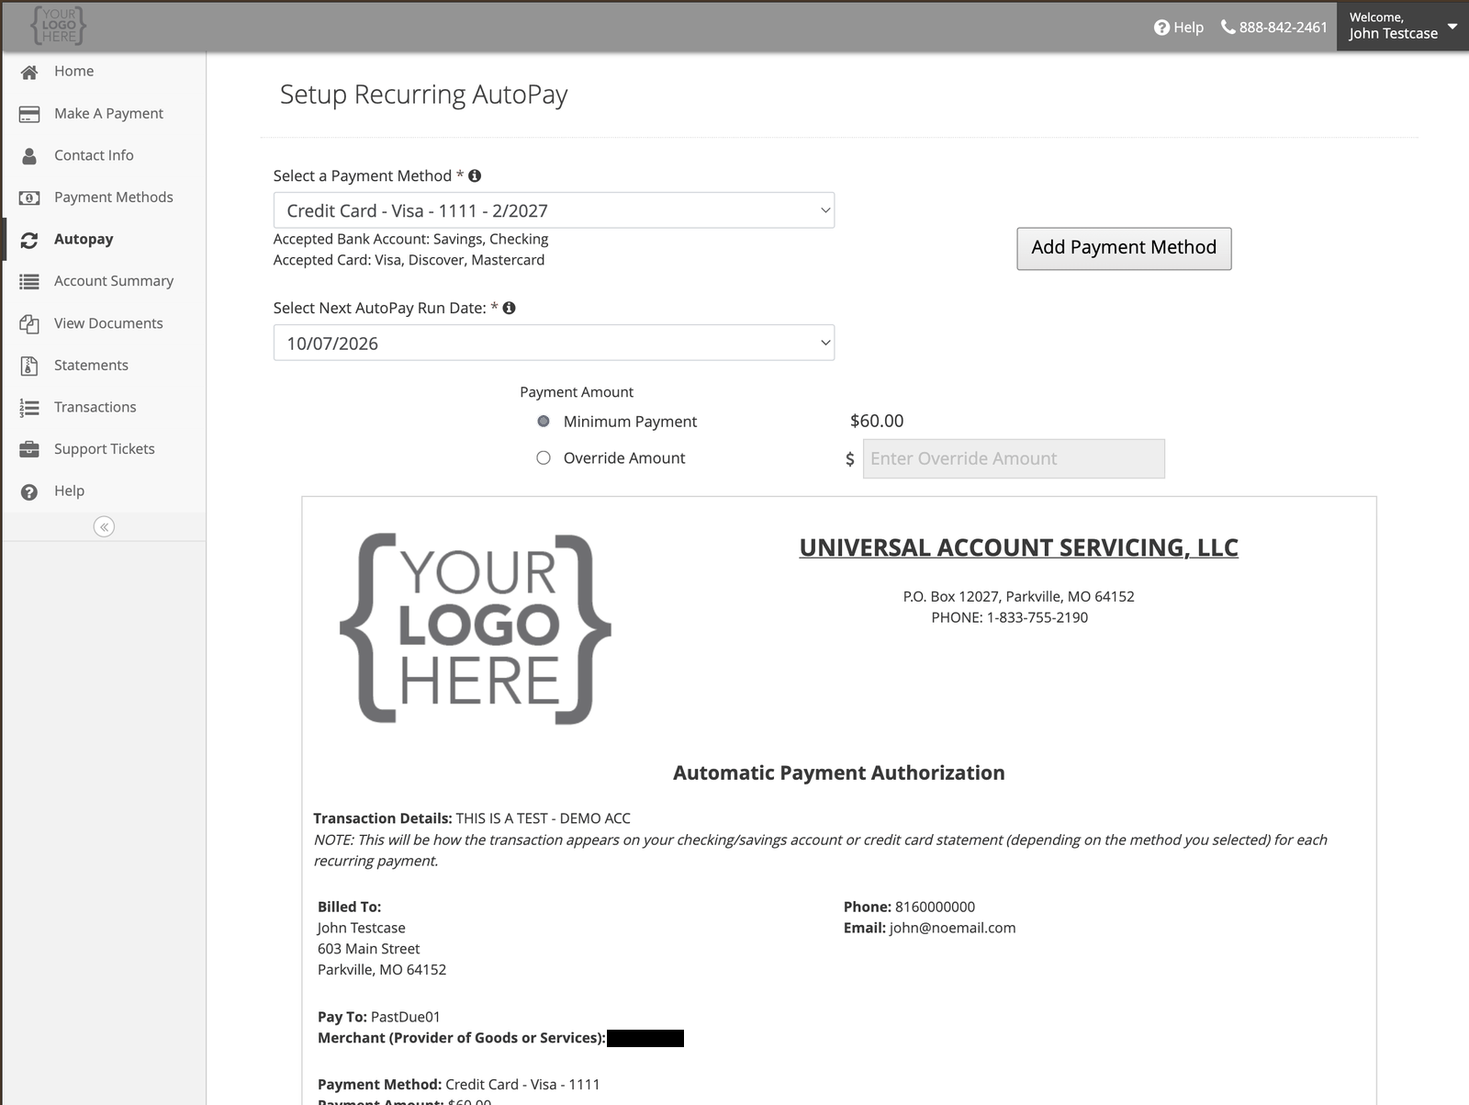Click the john@noemail.com email text
Screen dimensions: 1469x1105
pos(952,928)
